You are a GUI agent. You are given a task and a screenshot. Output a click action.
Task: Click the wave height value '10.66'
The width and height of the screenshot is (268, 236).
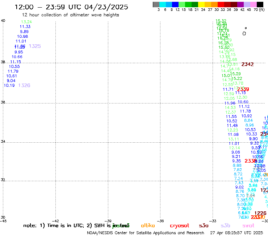pyautogui.click(x=17, y=57)
